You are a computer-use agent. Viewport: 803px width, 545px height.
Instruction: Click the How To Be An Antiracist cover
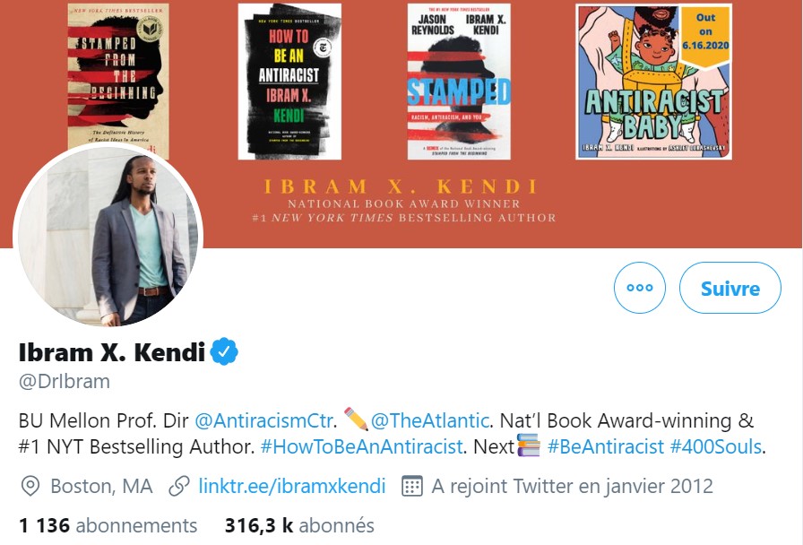coord(289,82)
